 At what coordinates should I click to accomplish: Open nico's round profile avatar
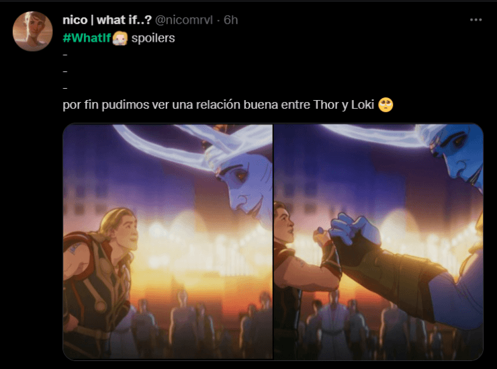click(33, 31)
